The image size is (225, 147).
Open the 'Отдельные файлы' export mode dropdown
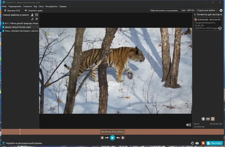pyautogui.click(x=207, y=10)
